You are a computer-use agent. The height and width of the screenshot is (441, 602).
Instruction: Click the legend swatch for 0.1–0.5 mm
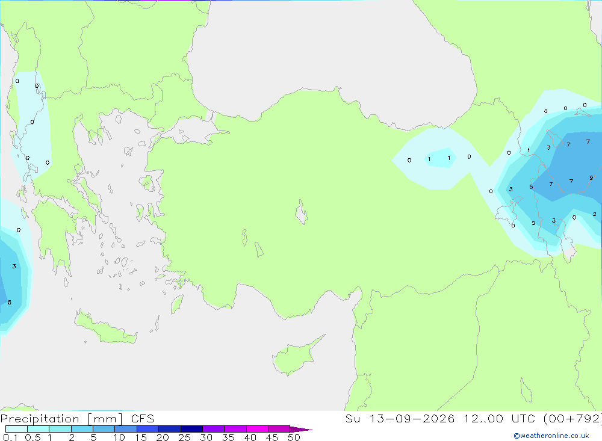pos(16,429)
